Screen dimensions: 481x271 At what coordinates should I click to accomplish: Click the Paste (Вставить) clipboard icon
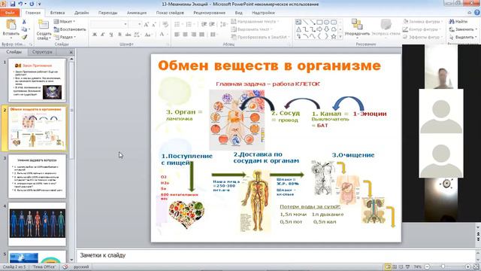[x=11, y=25]
